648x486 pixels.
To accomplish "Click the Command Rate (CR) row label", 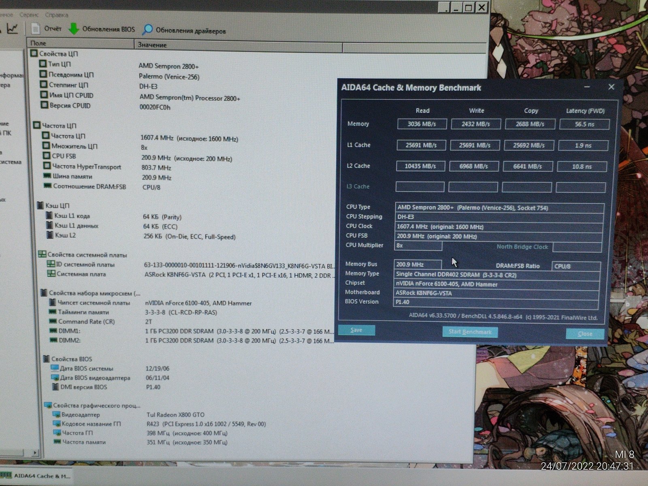I will pos(87,322).
